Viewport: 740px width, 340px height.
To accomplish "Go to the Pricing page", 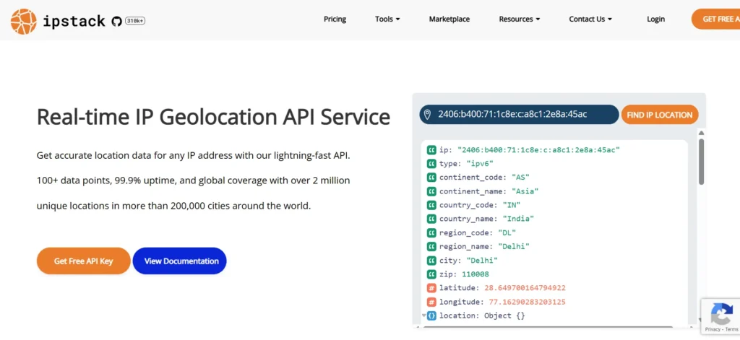I will point(335,19).
